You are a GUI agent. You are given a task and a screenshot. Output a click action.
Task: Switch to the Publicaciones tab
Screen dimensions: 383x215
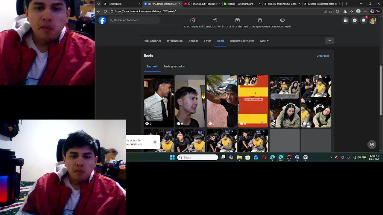tap(152, 41)
